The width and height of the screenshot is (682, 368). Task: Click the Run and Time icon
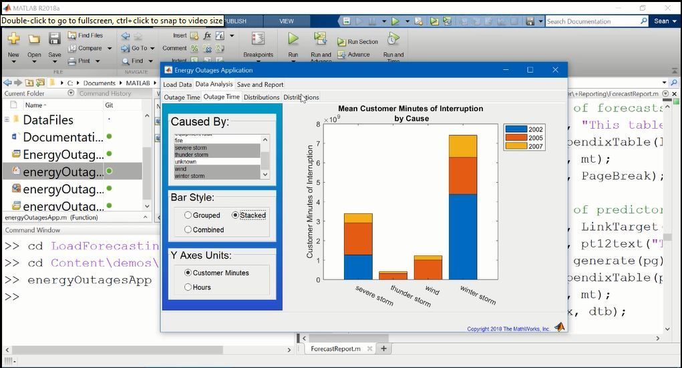click(x=393, y=39)
